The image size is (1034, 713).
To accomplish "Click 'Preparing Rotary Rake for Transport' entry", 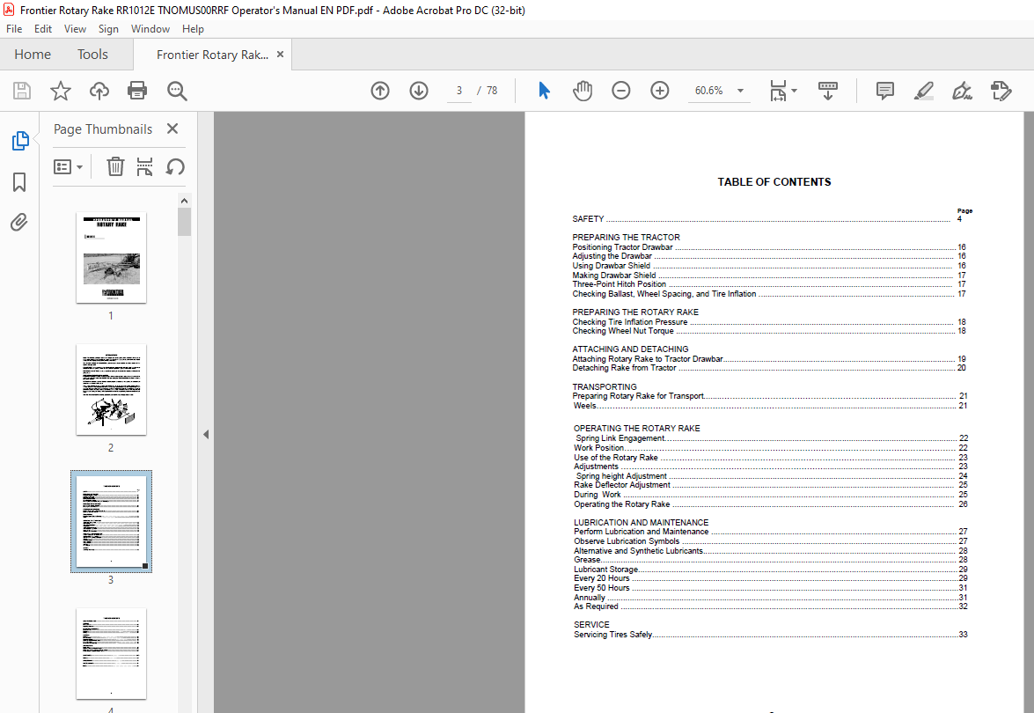I will coord(770,396).
